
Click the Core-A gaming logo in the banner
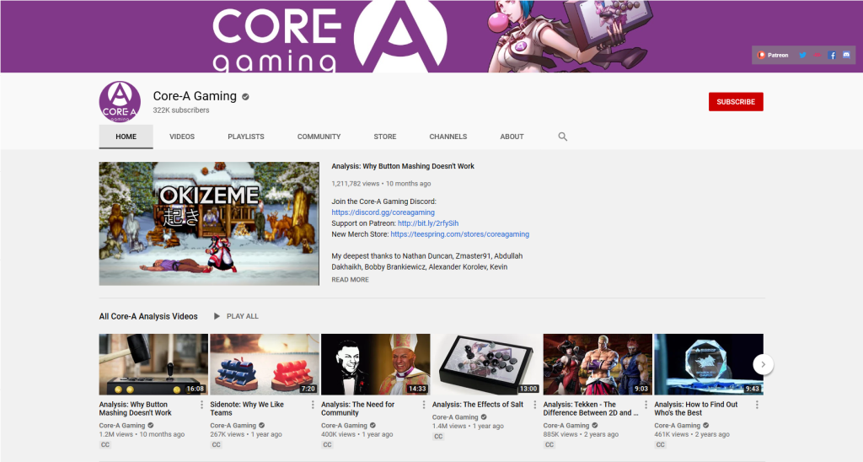(x=330, y=36)
